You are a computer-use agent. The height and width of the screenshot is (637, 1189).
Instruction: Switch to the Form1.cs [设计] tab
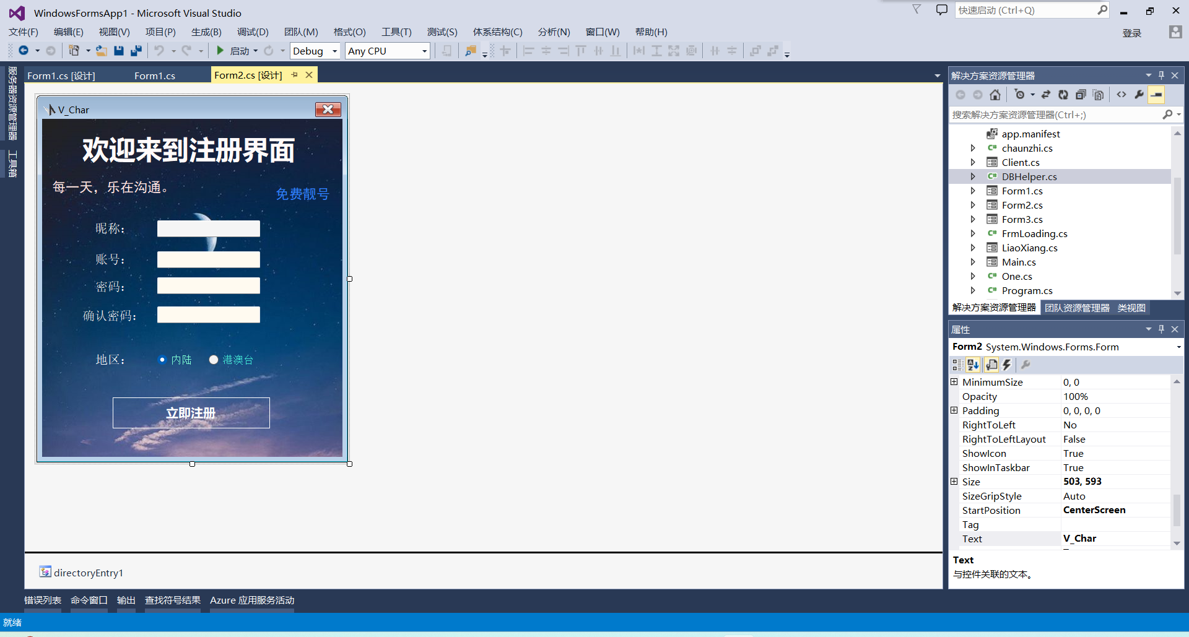(x=61, y=75)
